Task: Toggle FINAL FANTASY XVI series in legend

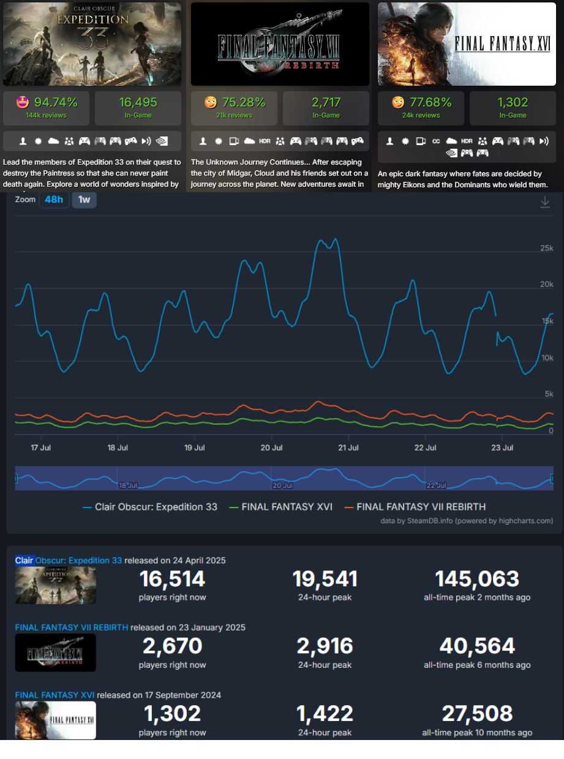Action: point(280,507)
